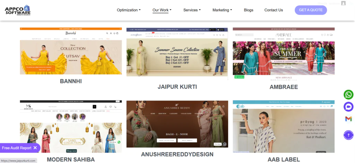This screenshot has height=163, width=355.
Task: Go to the Blogs page
Action: click(x=249, y=10)
